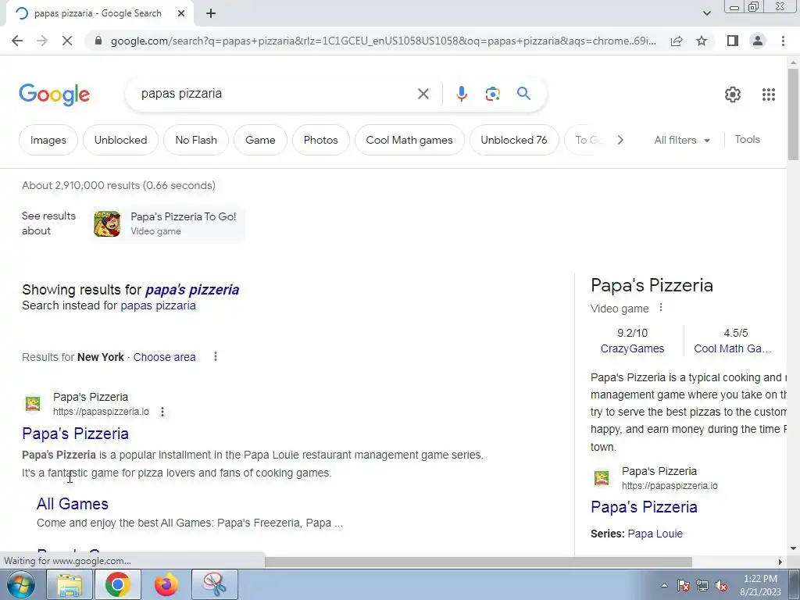The height and width of the screenshot is (600, 800).
Task: Click the papaspizzeria.io site favicon in first result
Action: (33, 404)
